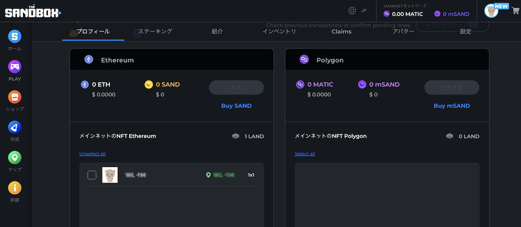Open the shop icon in sidebar
The height and width of the screenshot is (227, 521).
(x=15, y=97)
